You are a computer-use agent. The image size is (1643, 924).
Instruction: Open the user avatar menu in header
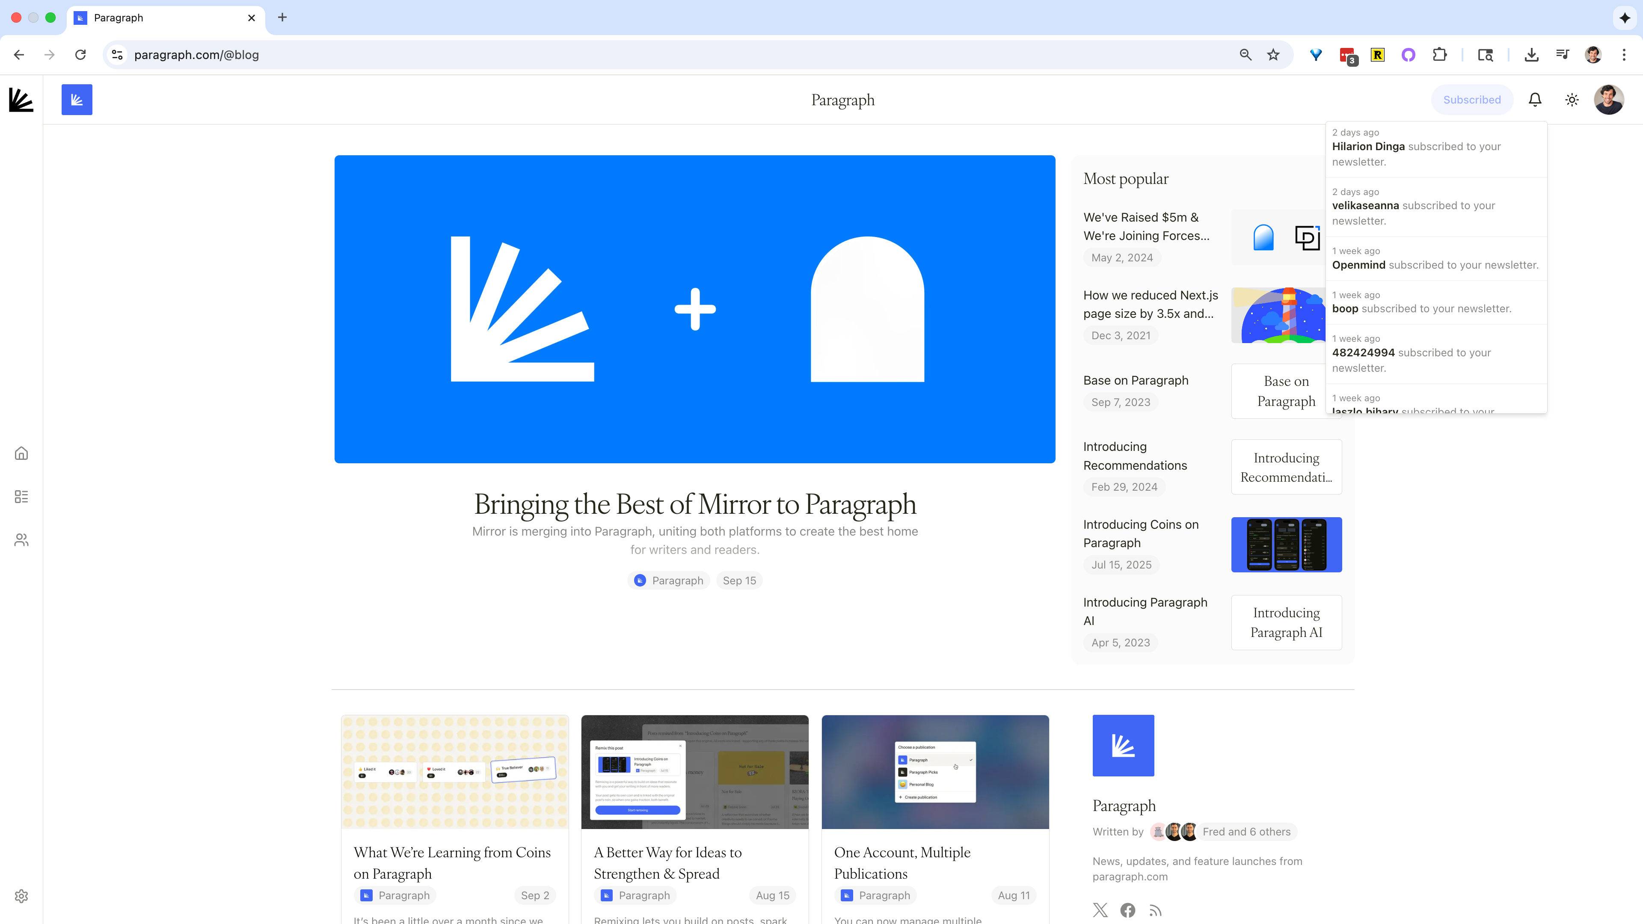[1609, 100]
